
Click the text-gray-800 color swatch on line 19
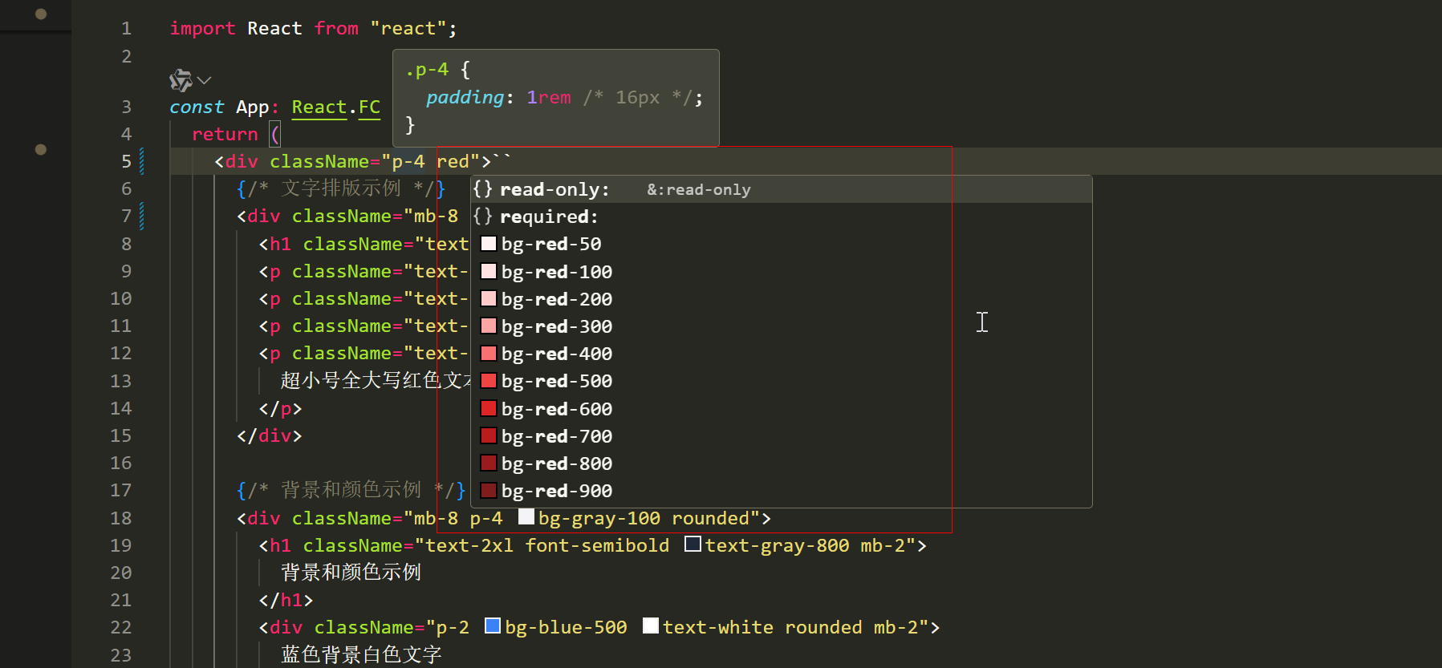coord(693,545)
